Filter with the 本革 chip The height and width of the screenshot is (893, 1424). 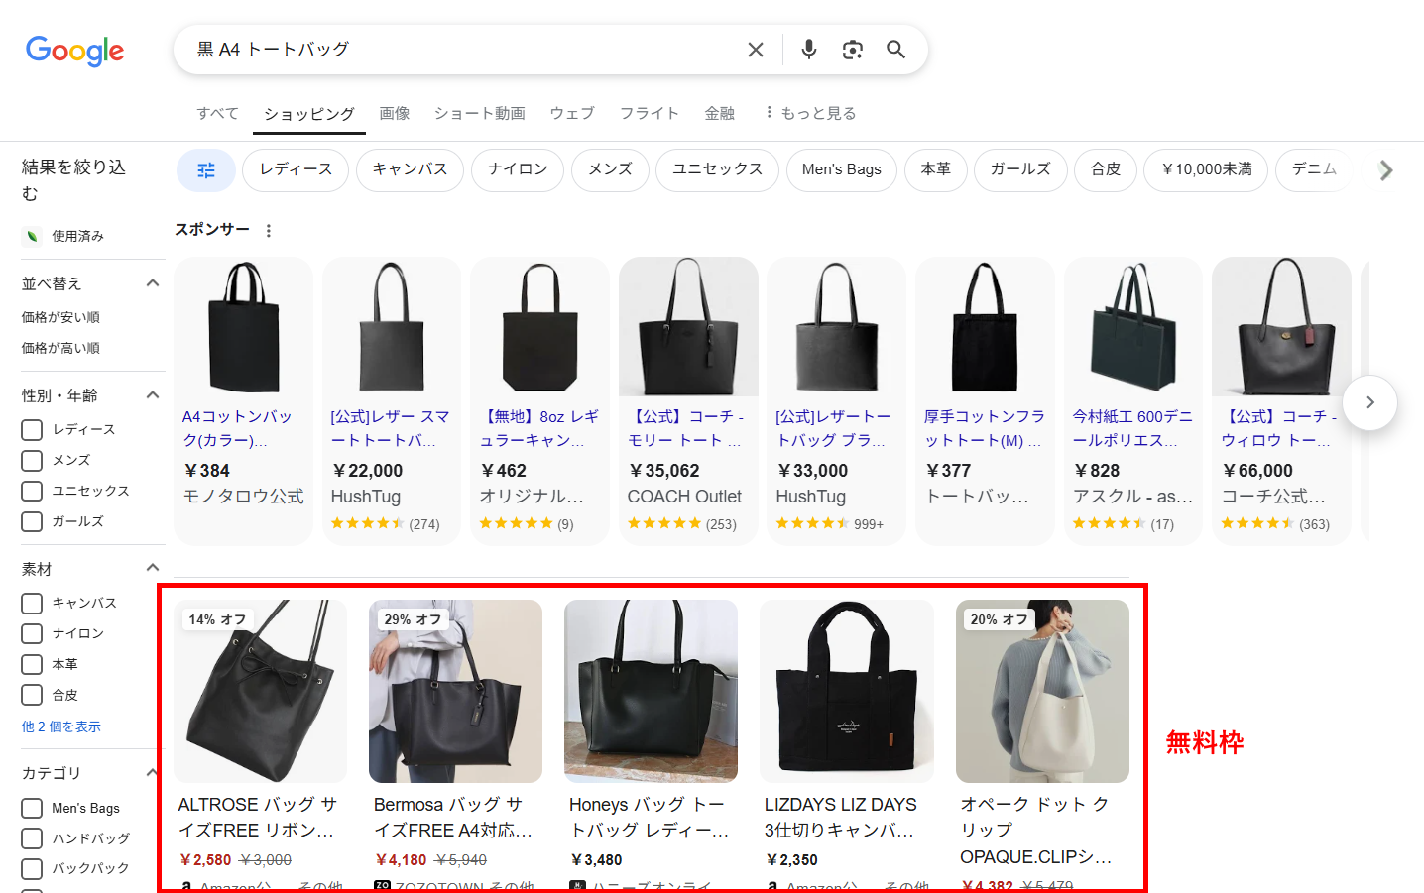[935, 169]
